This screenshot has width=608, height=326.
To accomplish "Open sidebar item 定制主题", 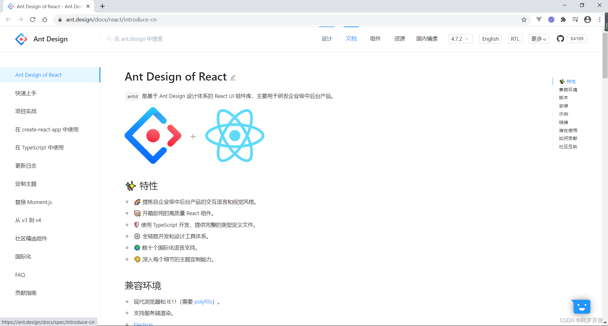I will [50, 184].
